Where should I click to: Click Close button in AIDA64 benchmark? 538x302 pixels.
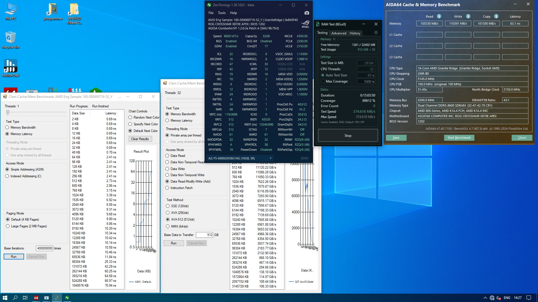(x=522, y=138)
